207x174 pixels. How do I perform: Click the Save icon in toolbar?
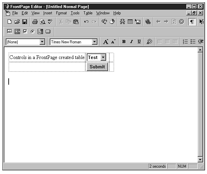(24, 22)
